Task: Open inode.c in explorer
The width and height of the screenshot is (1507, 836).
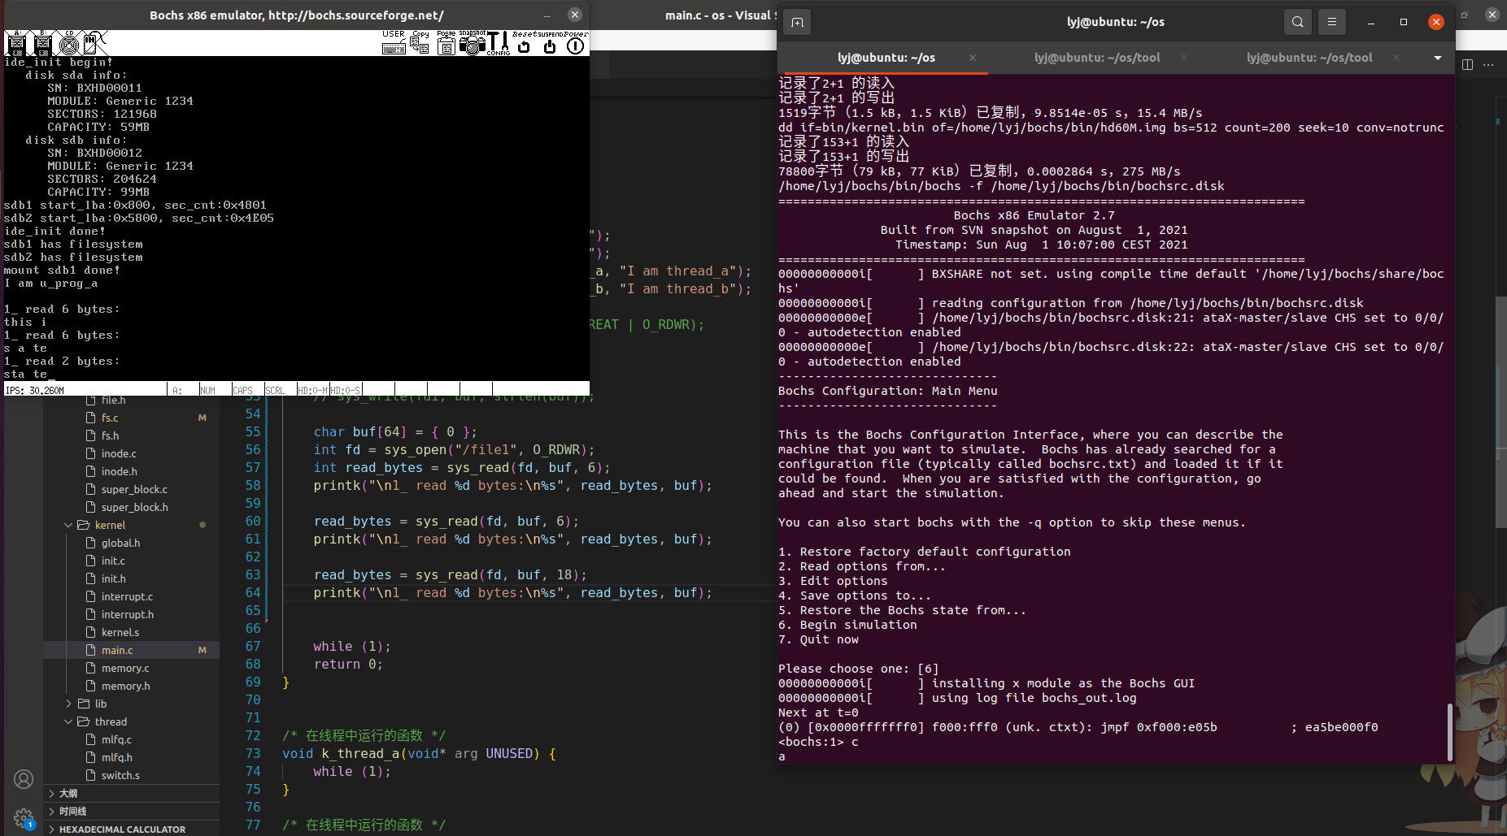Action: point(119,453)
